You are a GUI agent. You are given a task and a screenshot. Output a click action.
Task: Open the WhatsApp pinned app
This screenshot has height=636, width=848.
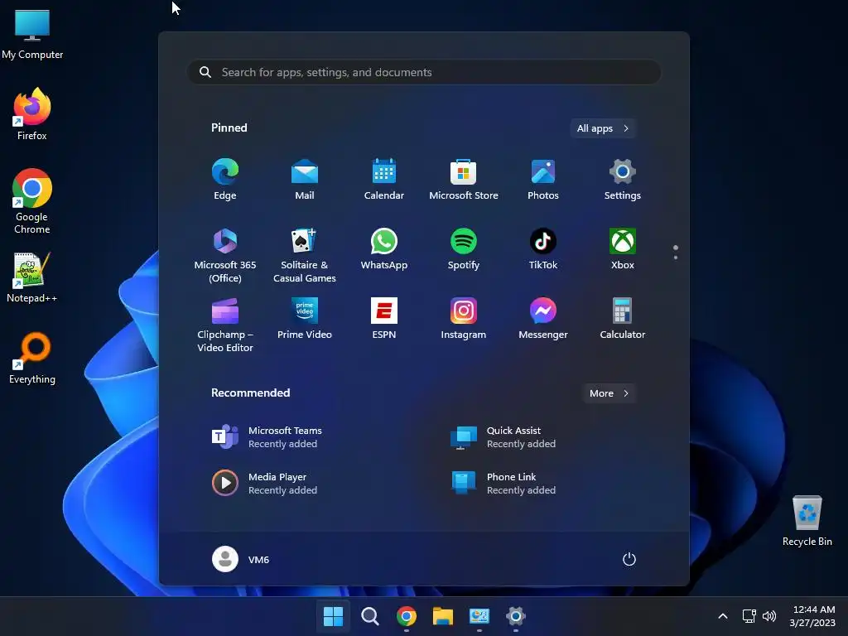tap(384, 249)
